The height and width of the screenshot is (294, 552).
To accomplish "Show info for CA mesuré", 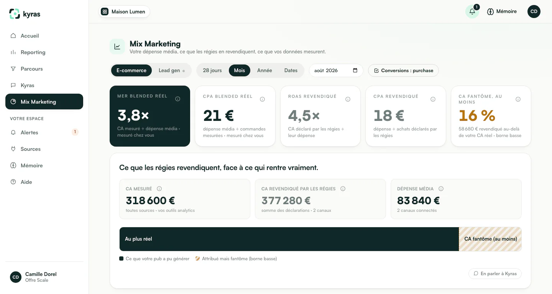I will [159, 189].
